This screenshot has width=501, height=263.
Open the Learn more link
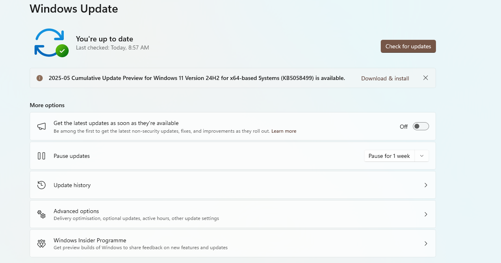tap(284, 131)
